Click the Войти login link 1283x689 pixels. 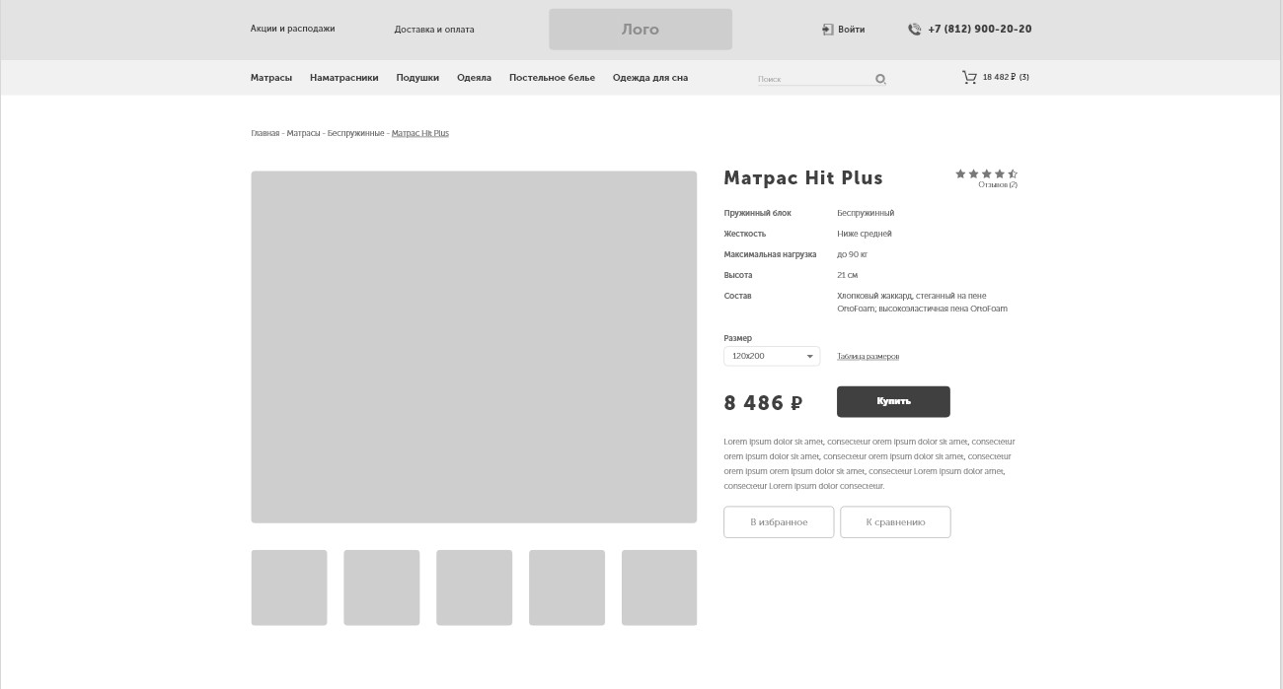[x=851, y=30]
